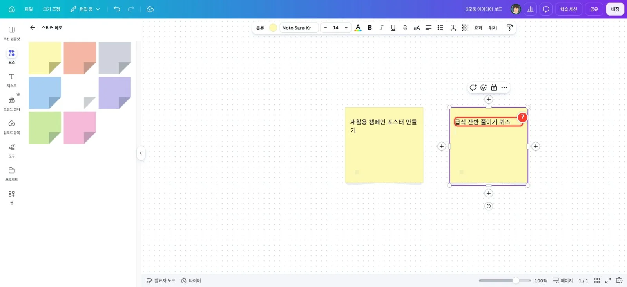
Task: Copy style with paint roller icon
Action: pyautogui.click(x=509, y=28)
